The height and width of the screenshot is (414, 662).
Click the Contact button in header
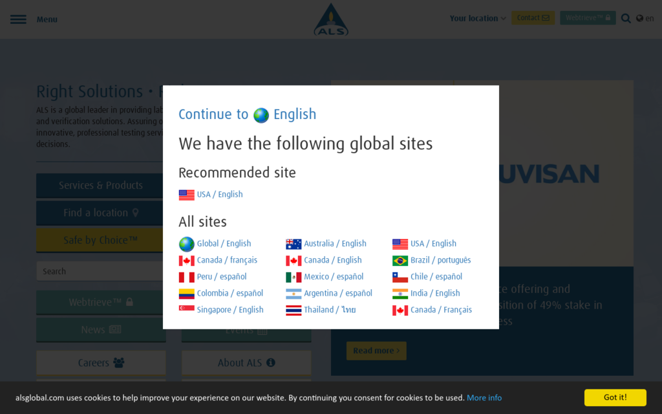point(533,18)
